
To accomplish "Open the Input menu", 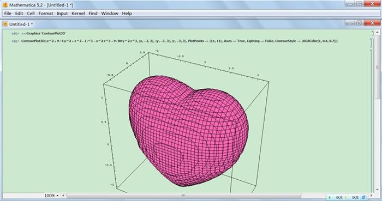I will point(62,14).
